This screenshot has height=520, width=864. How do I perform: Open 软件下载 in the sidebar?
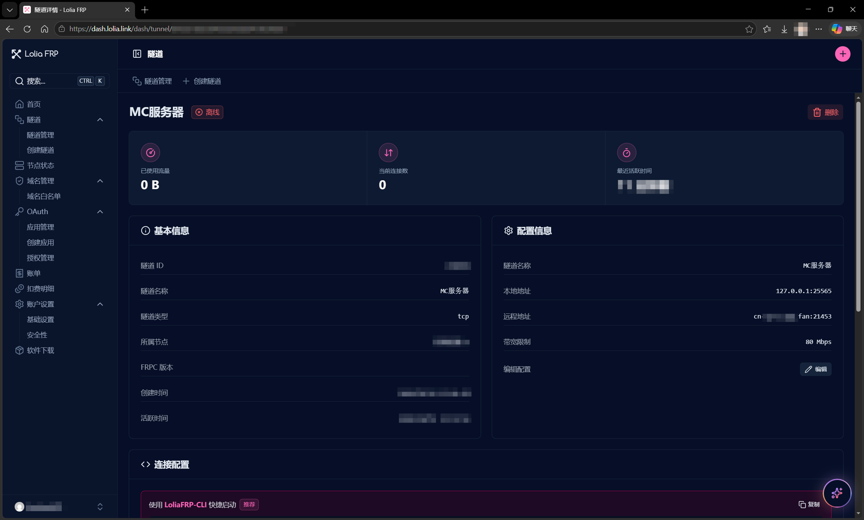60,351
